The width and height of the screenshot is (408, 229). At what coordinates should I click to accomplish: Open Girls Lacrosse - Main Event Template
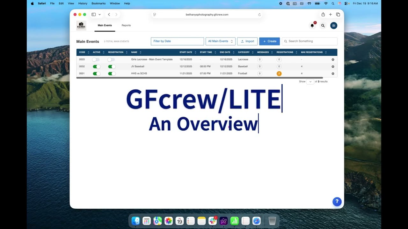click(x=152, y=59)
